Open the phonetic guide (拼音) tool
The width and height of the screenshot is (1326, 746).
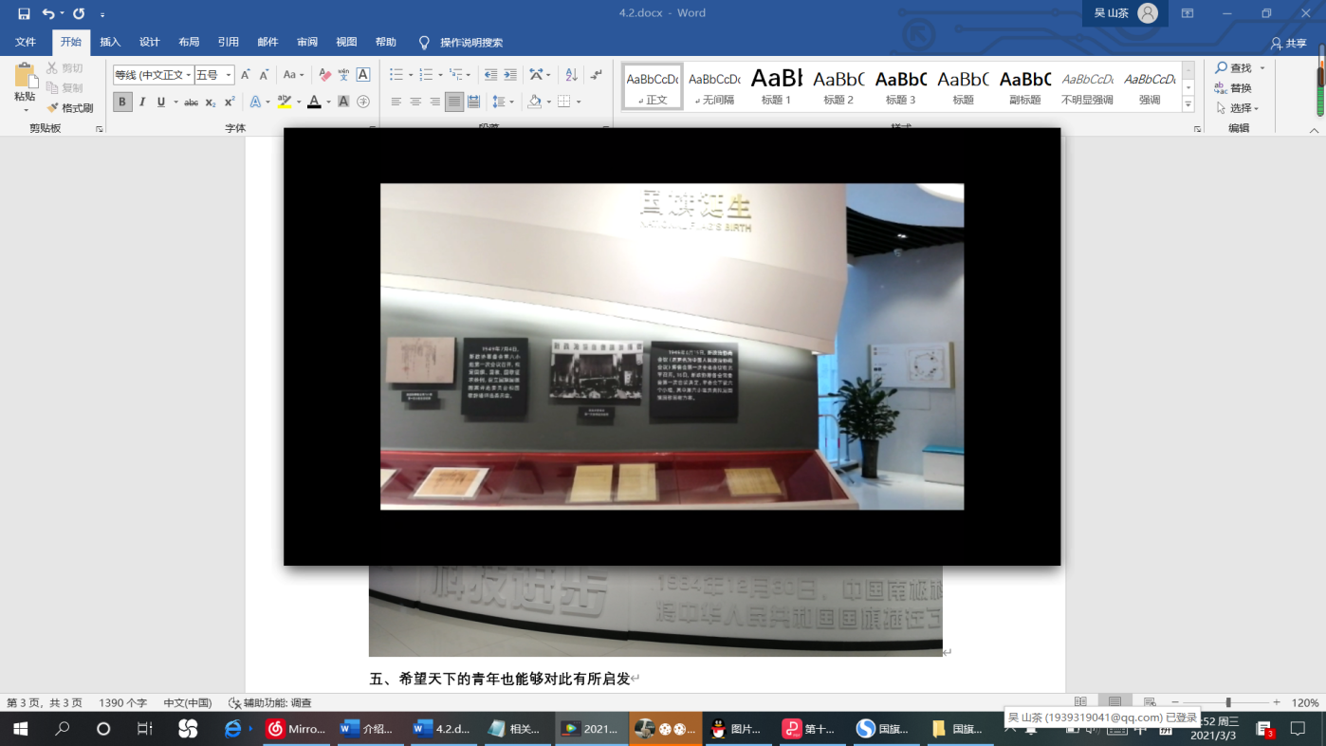[x=343, y=75]
